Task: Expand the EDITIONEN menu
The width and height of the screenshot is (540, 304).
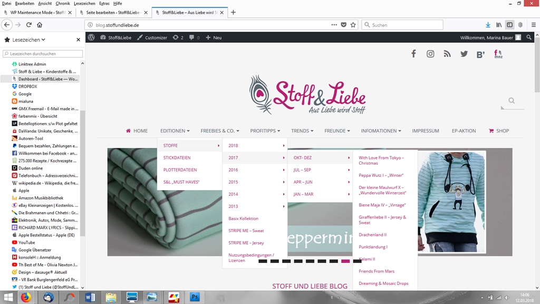Action: (175, 131)
